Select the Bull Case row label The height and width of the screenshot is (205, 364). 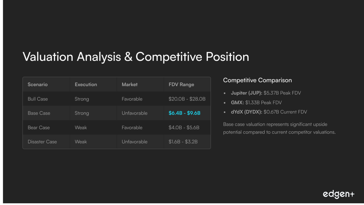coord(38,99)
